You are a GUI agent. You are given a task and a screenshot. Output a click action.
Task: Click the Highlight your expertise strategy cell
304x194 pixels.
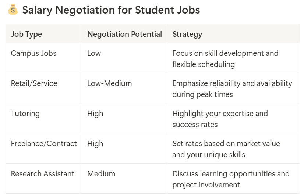[x=220, y=119]
